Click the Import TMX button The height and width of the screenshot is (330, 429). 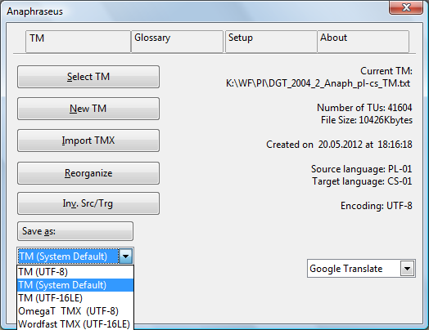[88, 140]
